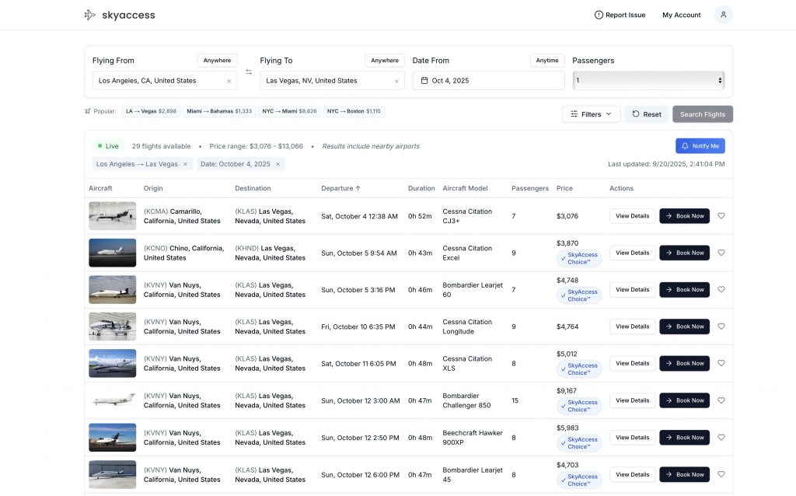Open the user profile avatar icon

(724, 15)
